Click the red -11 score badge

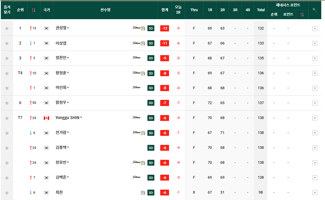coord(165,43)
